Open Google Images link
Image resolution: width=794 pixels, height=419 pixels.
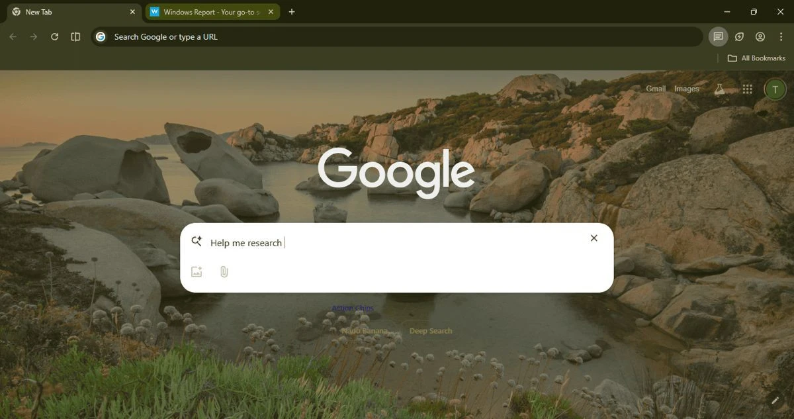coord(686,88)
